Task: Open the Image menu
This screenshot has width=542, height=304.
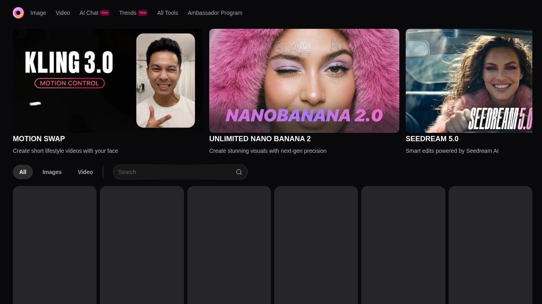Action: point(38,13)
